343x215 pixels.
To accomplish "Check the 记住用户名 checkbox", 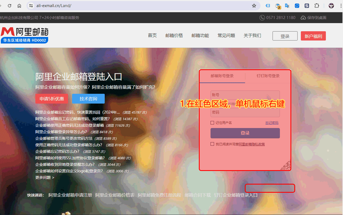I will tap(212, 123).
